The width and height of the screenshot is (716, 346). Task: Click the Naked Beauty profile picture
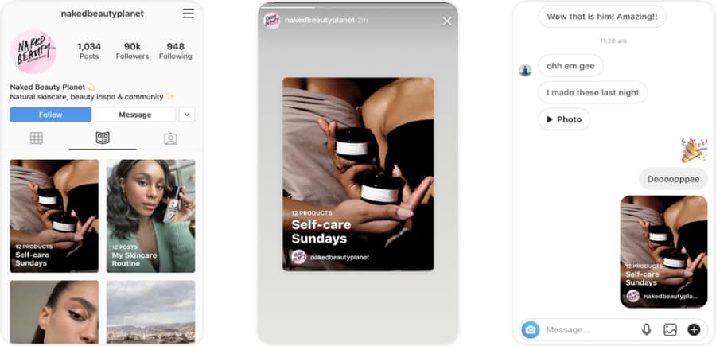[33, 52]
